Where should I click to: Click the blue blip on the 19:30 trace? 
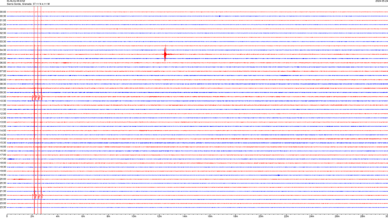(278, 175)
